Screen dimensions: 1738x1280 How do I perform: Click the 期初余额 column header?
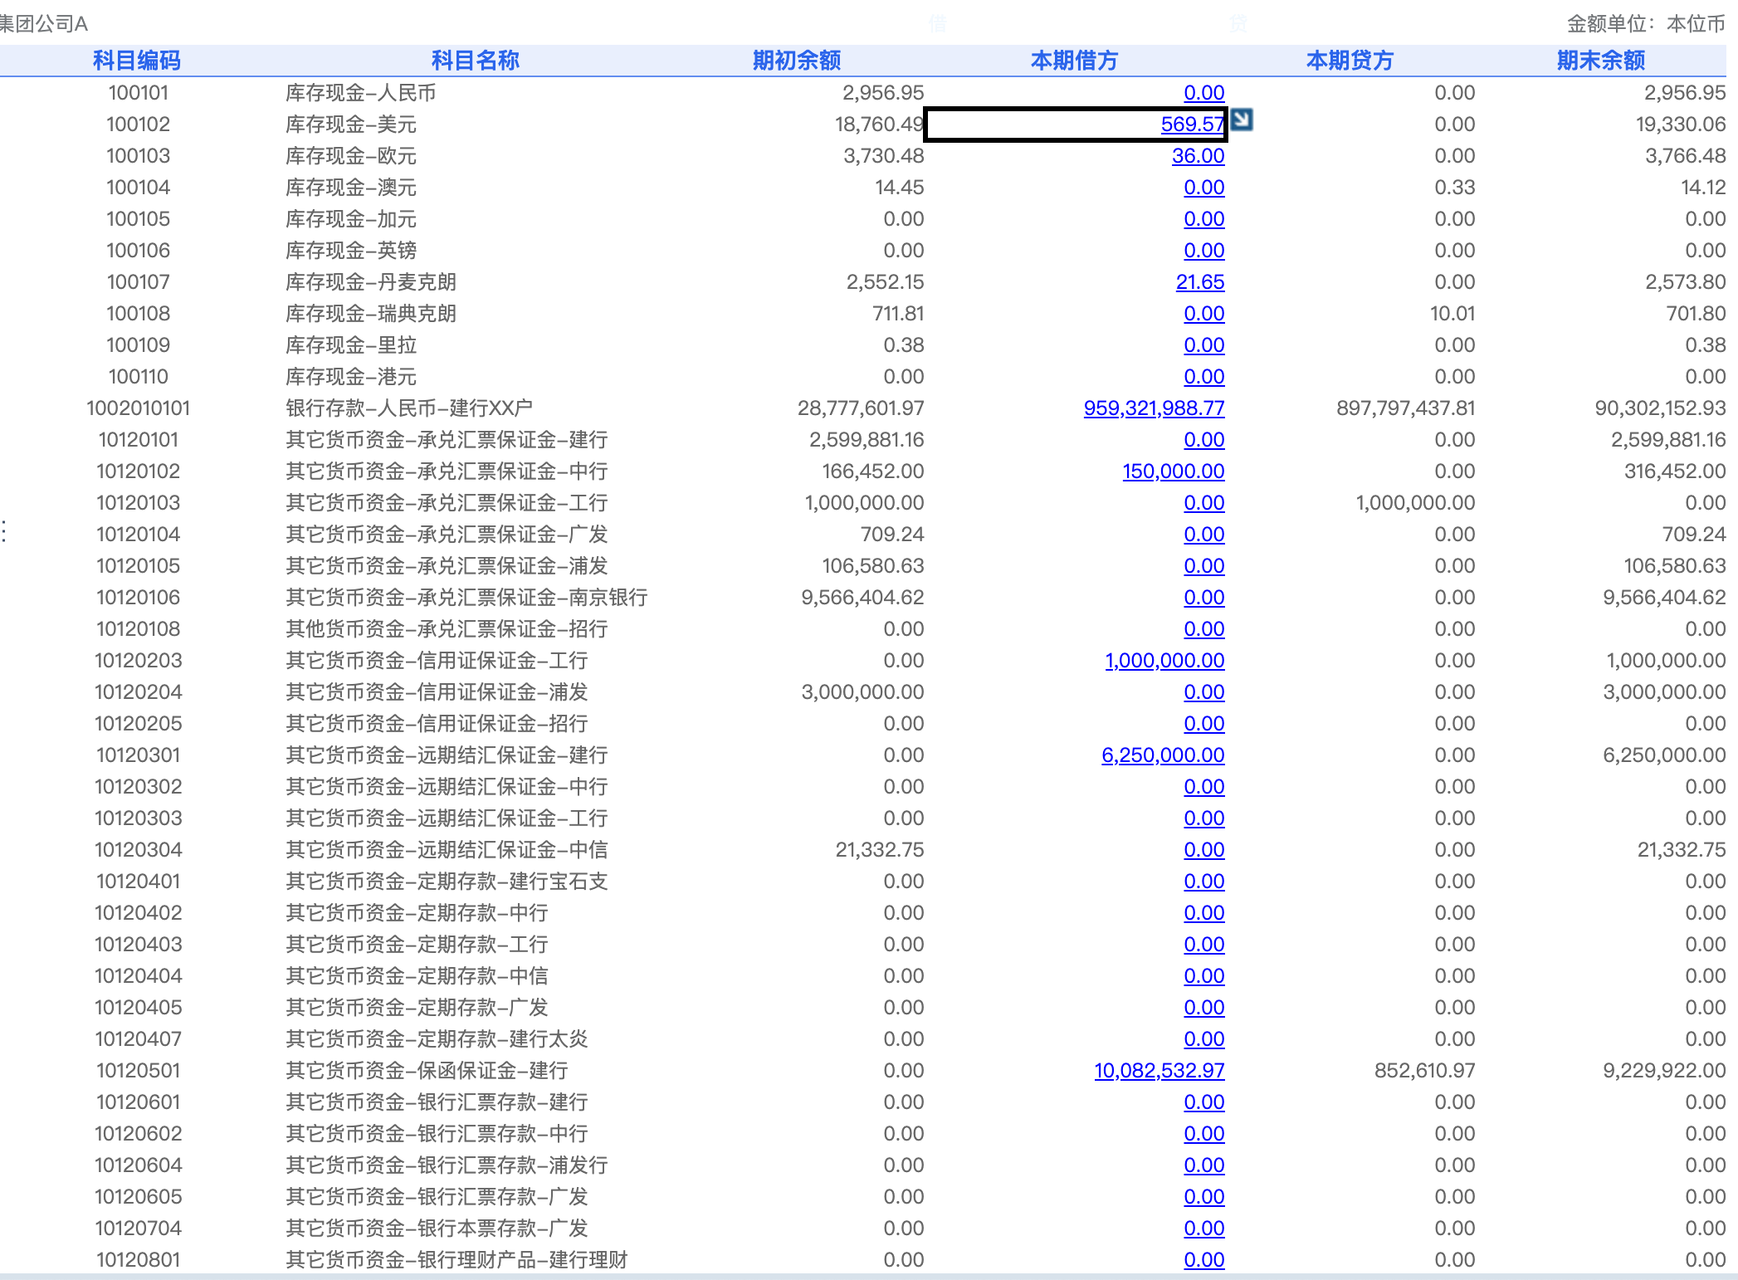pyautogui.click(x=796, y=61)
